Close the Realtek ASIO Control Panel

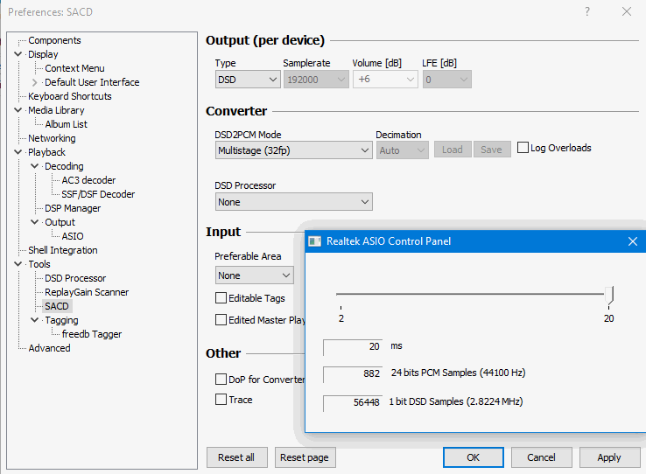(632, 241)
